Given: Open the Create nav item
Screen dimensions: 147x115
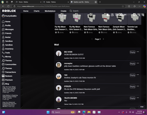Looking at the screenshot, I should [64, 11].
